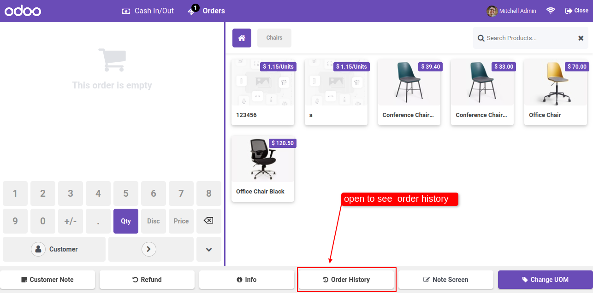Tap numpad key 7

181,193
